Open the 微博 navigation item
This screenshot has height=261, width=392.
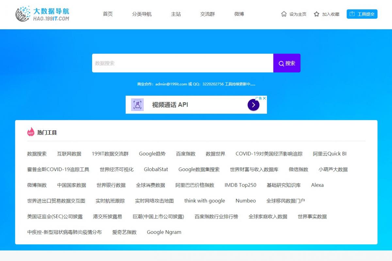click(x=239, y=14)
